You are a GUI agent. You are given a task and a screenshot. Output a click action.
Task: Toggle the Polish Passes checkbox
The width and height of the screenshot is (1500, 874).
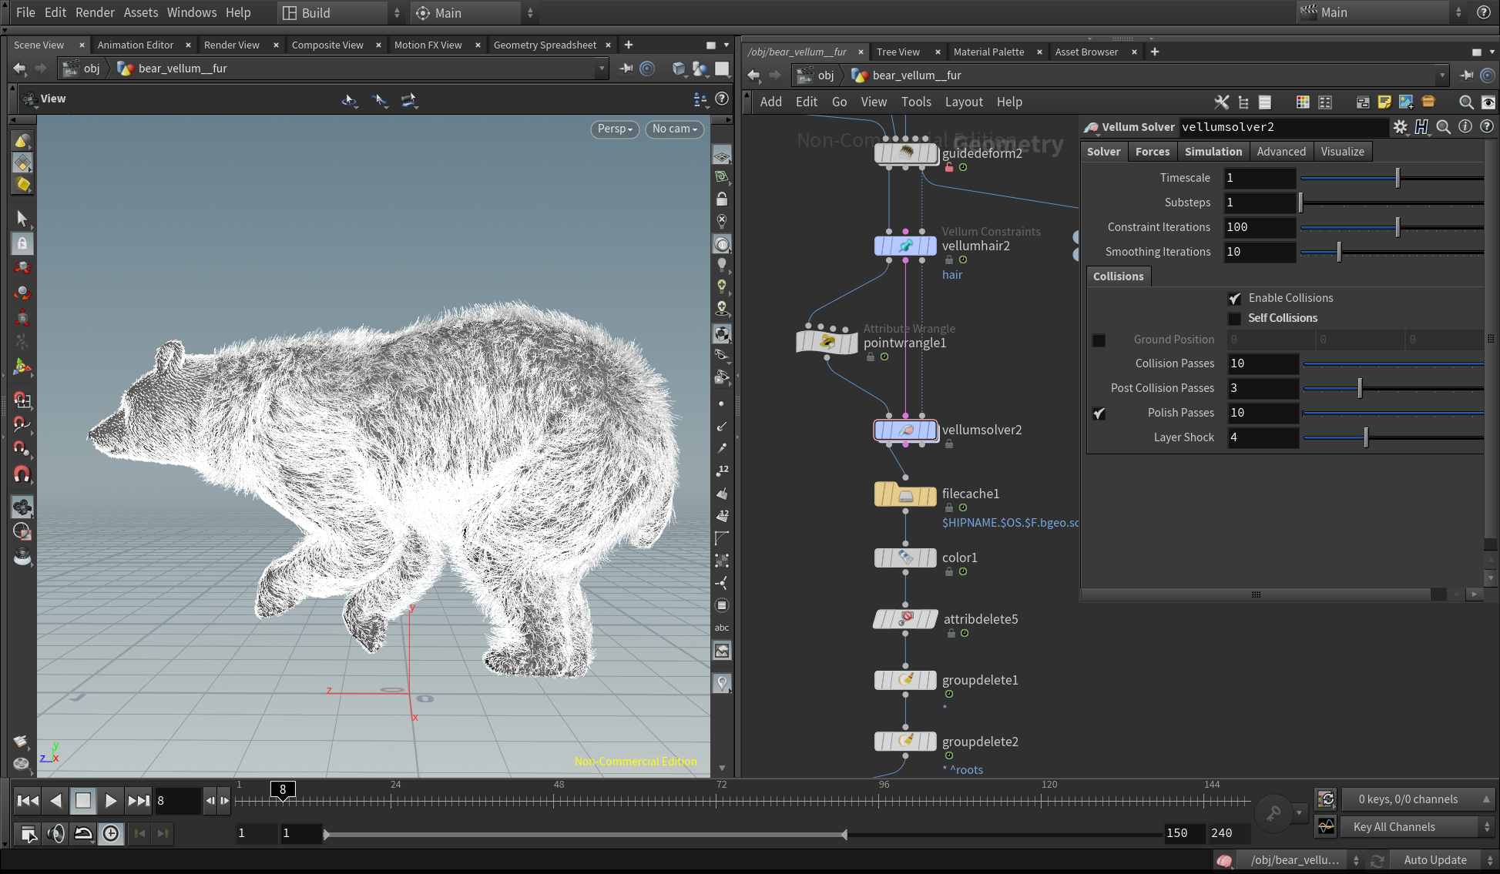pyautogui.click(x=1099, y=413)
